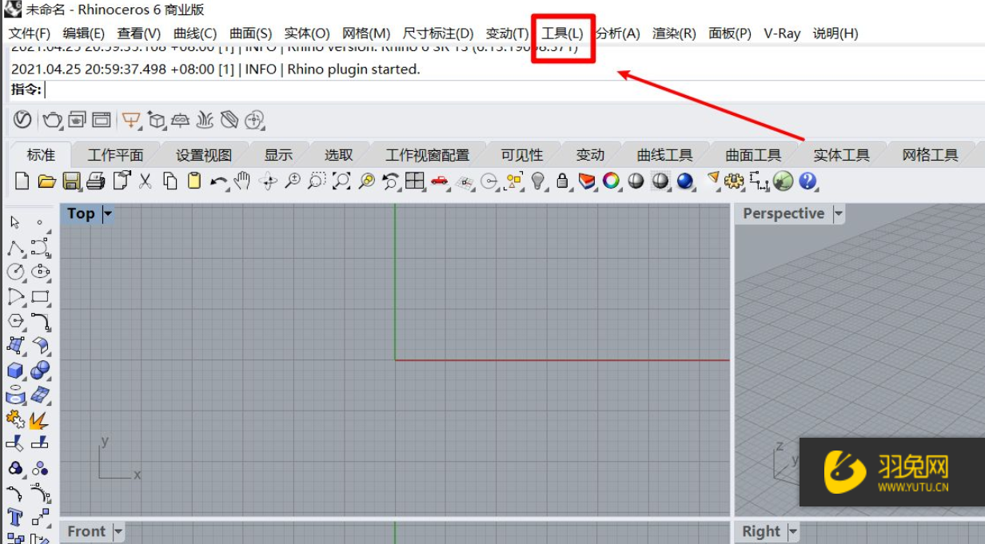Click the lock objects padlock icon
The height and width of the screenshot is (544, 985).
click(x=561, y=181)
